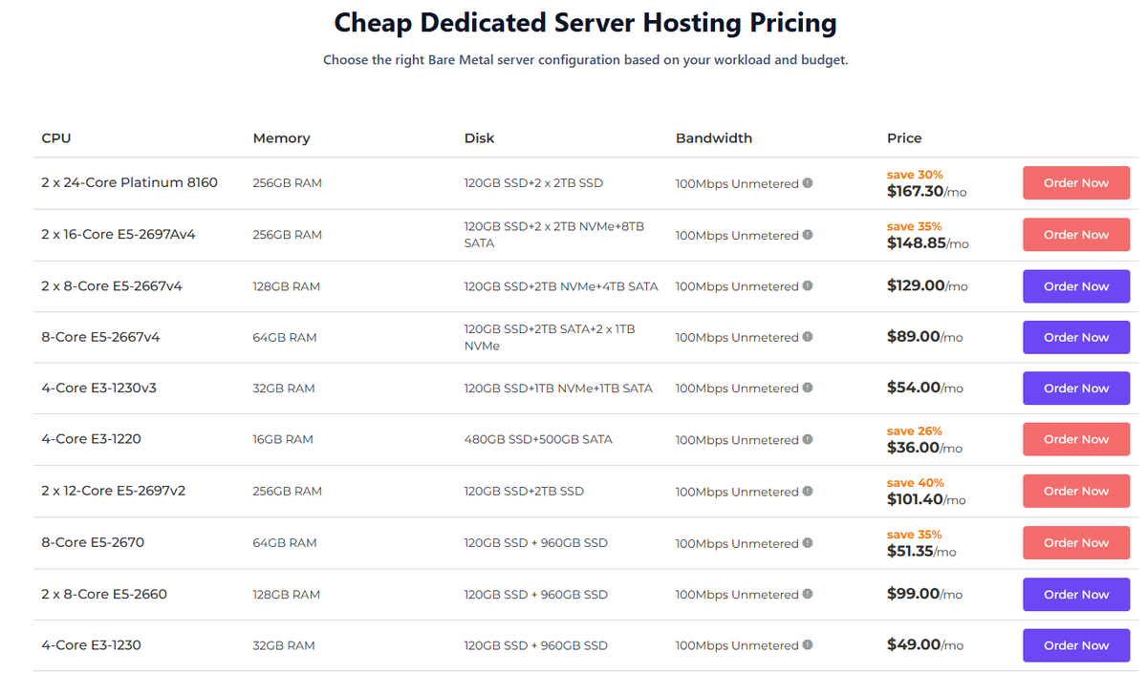The image size is (1147, 673).
Task: Order the $89.00 8-Core E5-2667v4 server
Action: [x=1076, y=337]
